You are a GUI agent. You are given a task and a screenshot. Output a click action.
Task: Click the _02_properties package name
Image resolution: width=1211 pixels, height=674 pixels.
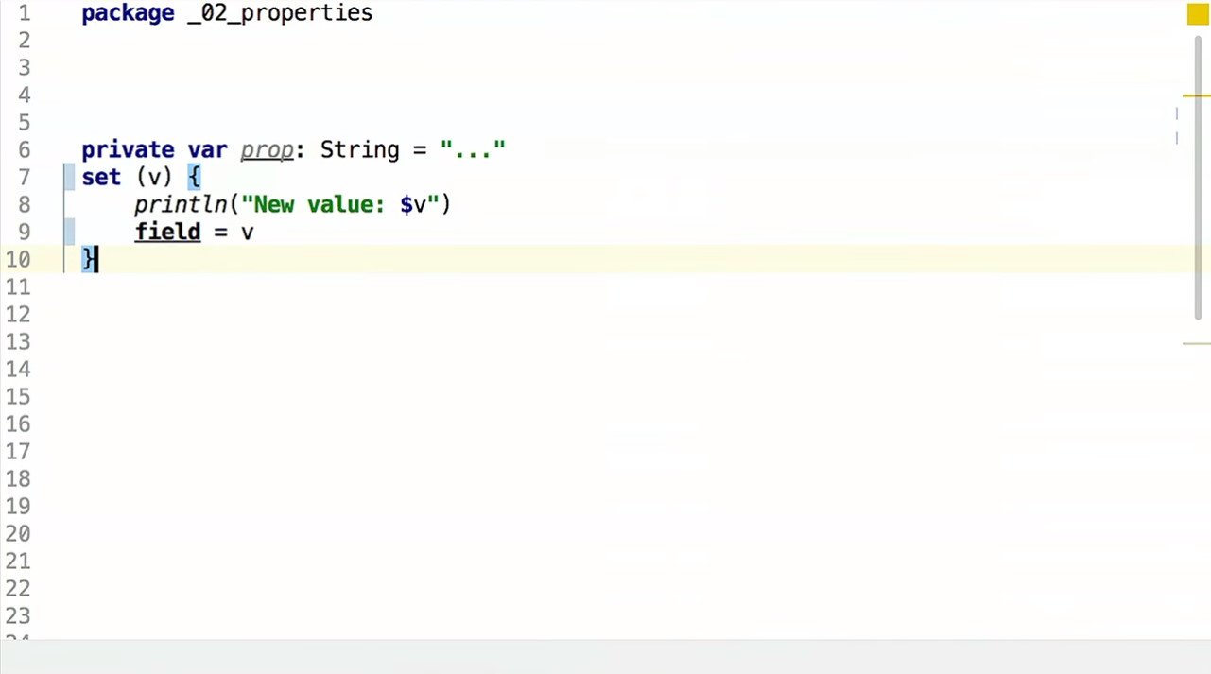[280, 14]
